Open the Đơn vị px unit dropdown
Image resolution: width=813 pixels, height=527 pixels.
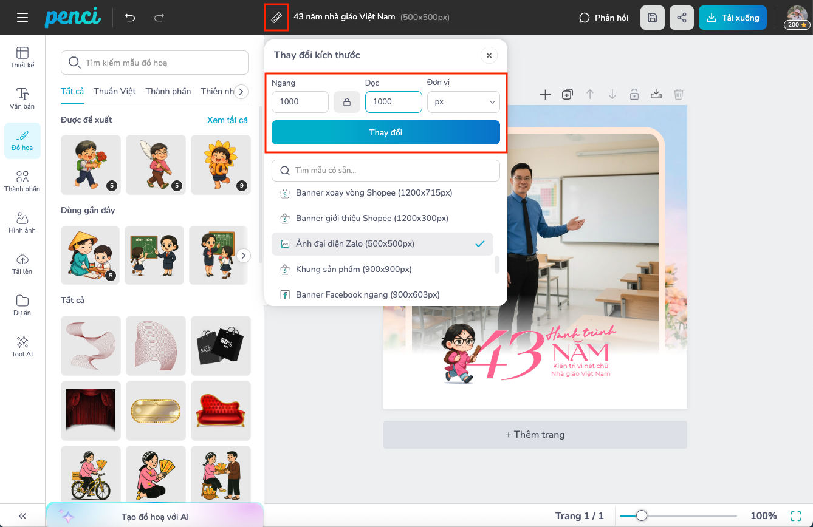tap(463, 102)
